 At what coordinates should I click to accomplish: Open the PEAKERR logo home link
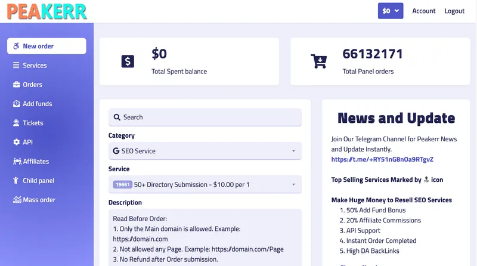[x=47, y=11]
